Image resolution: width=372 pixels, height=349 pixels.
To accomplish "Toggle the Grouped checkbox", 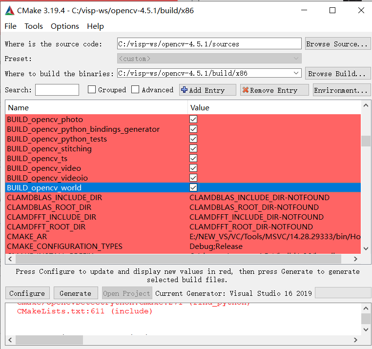I will coord(92,90).
